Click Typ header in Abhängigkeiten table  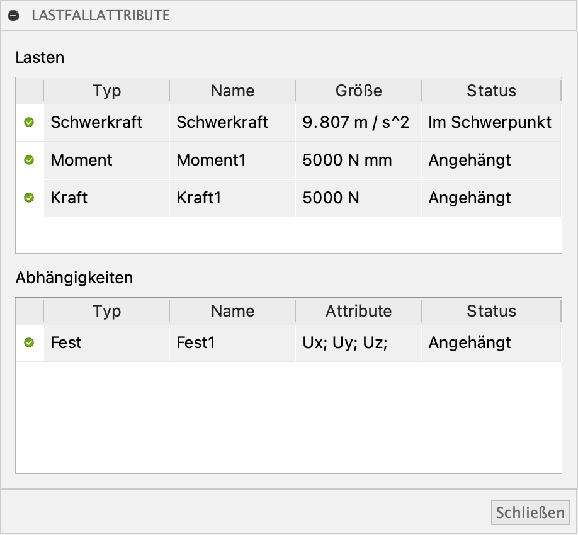click(x=106, y=311)
